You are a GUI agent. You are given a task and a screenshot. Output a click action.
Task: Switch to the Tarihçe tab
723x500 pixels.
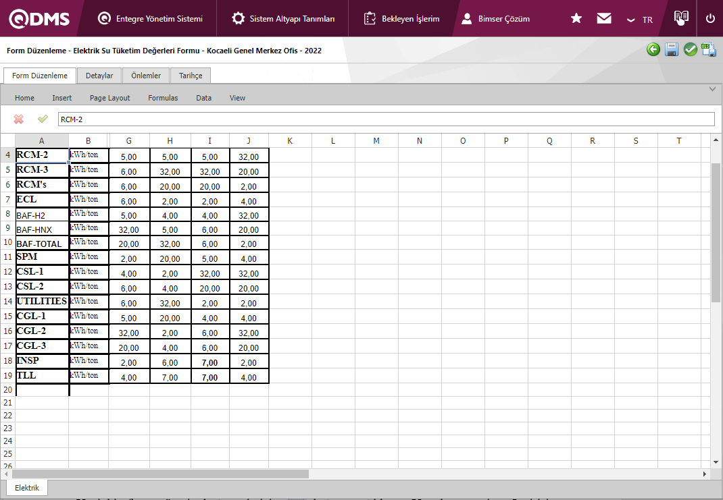click(x=191, y=76)
